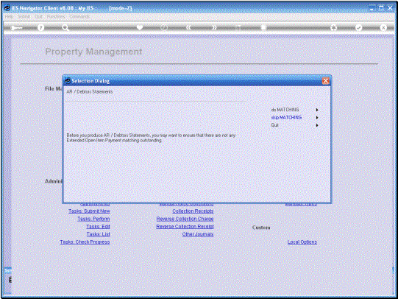Open the Functions menu
The image size is (398, 299).
(x=56, y=16)
